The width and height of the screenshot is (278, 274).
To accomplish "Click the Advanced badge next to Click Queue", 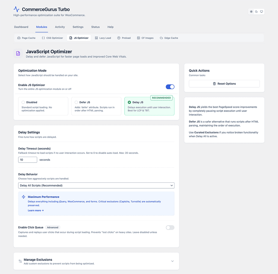I will 52,228.
